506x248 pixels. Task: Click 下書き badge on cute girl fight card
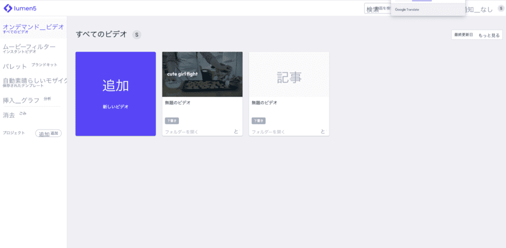[x=171, y=121]
